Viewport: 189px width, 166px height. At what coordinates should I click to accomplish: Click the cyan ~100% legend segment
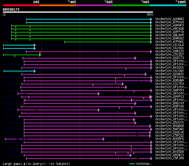[168, 5]
